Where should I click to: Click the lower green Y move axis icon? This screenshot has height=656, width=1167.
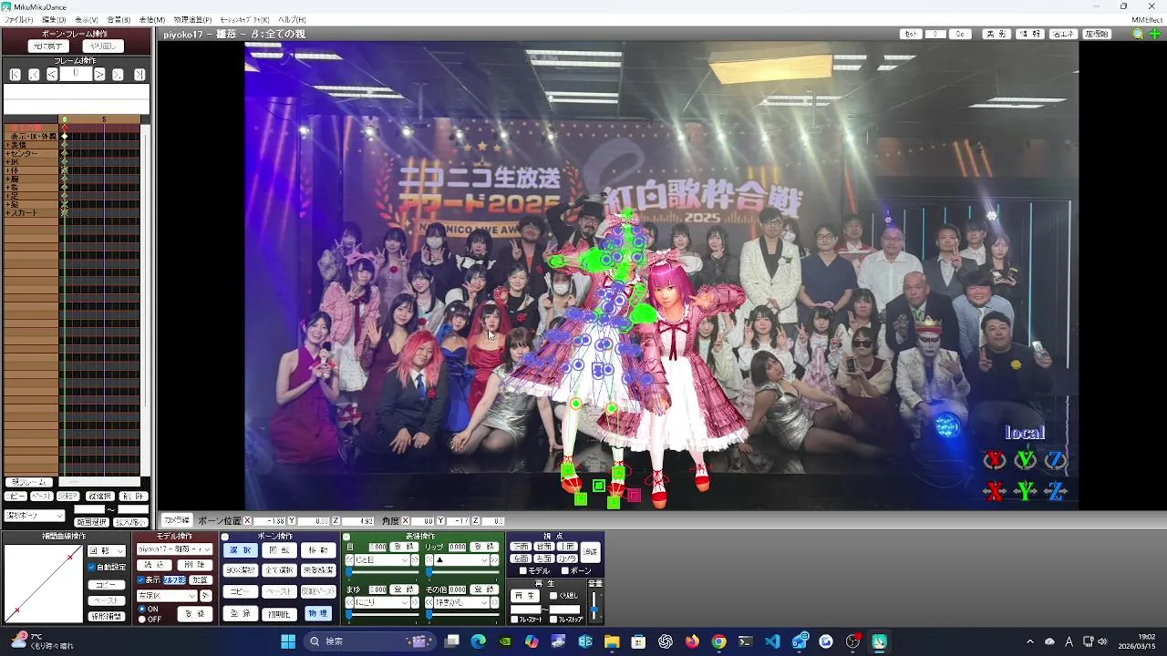[1026, 491]
